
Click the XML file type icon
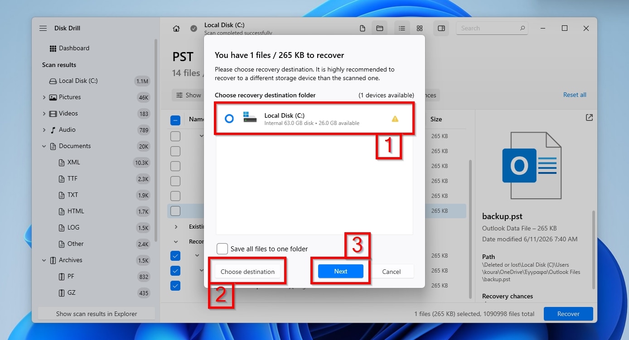click(62, 163)
